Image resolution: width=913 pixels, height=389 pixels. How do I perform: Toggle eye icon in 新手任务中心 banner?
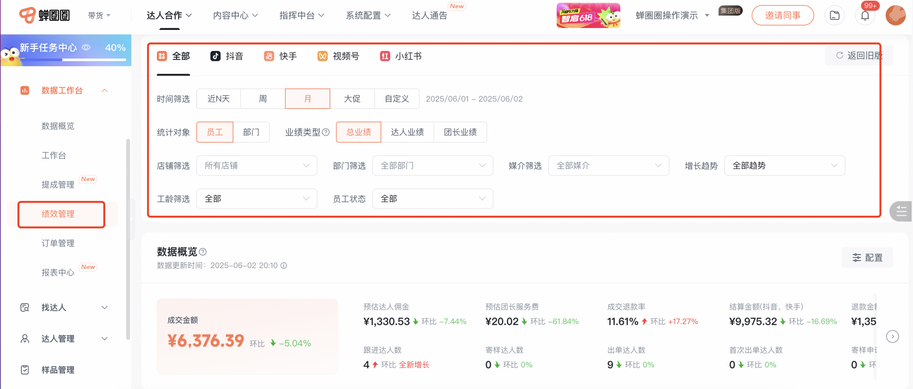pyautogui.click(x=86, y=47)
